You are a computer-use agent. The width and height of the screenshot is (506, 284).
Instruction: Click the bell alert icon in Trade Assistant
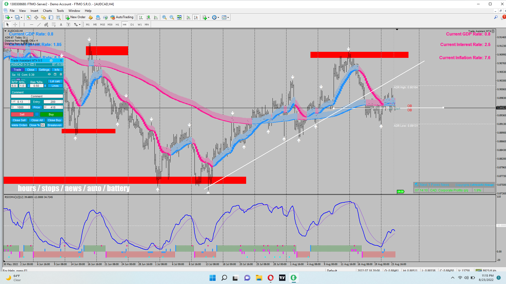(x=61, y=74)
